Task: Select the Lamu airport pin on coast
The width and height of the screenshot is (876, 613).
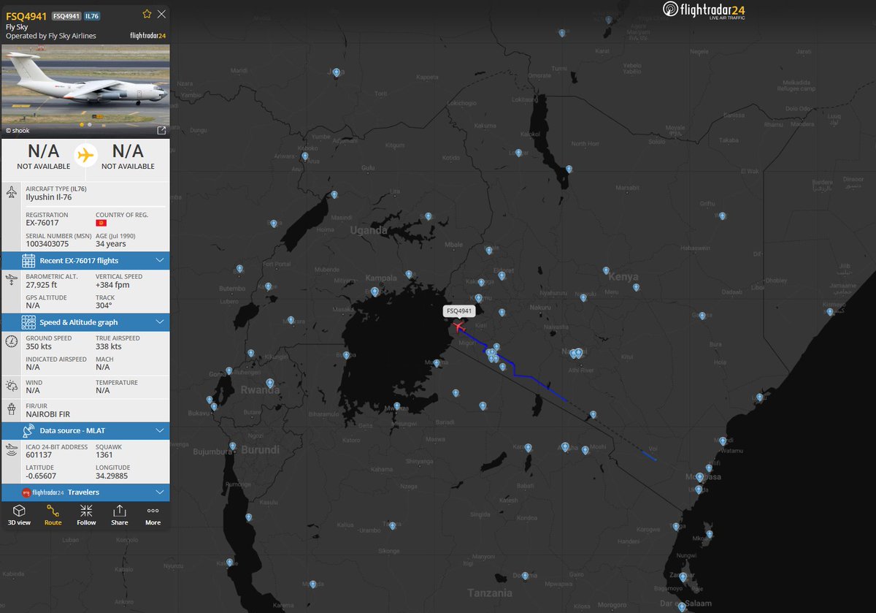Action: pyautogui.click(x=760, y=398)
